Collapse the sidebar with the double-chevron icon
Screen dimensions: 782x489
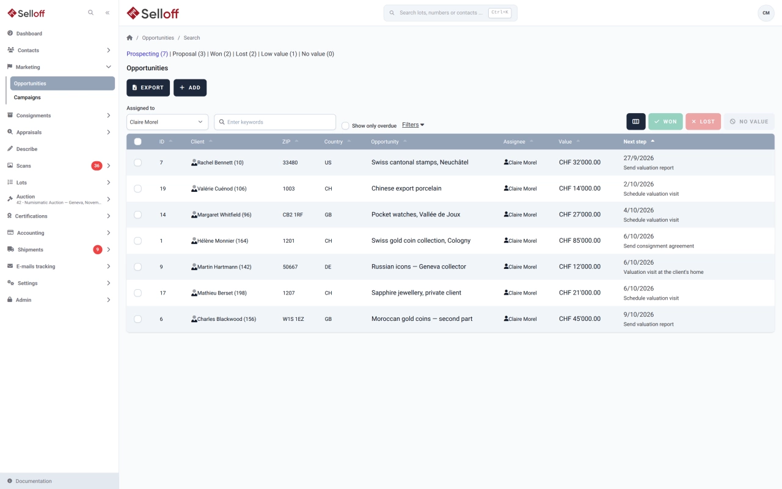(x=108, y=12)
